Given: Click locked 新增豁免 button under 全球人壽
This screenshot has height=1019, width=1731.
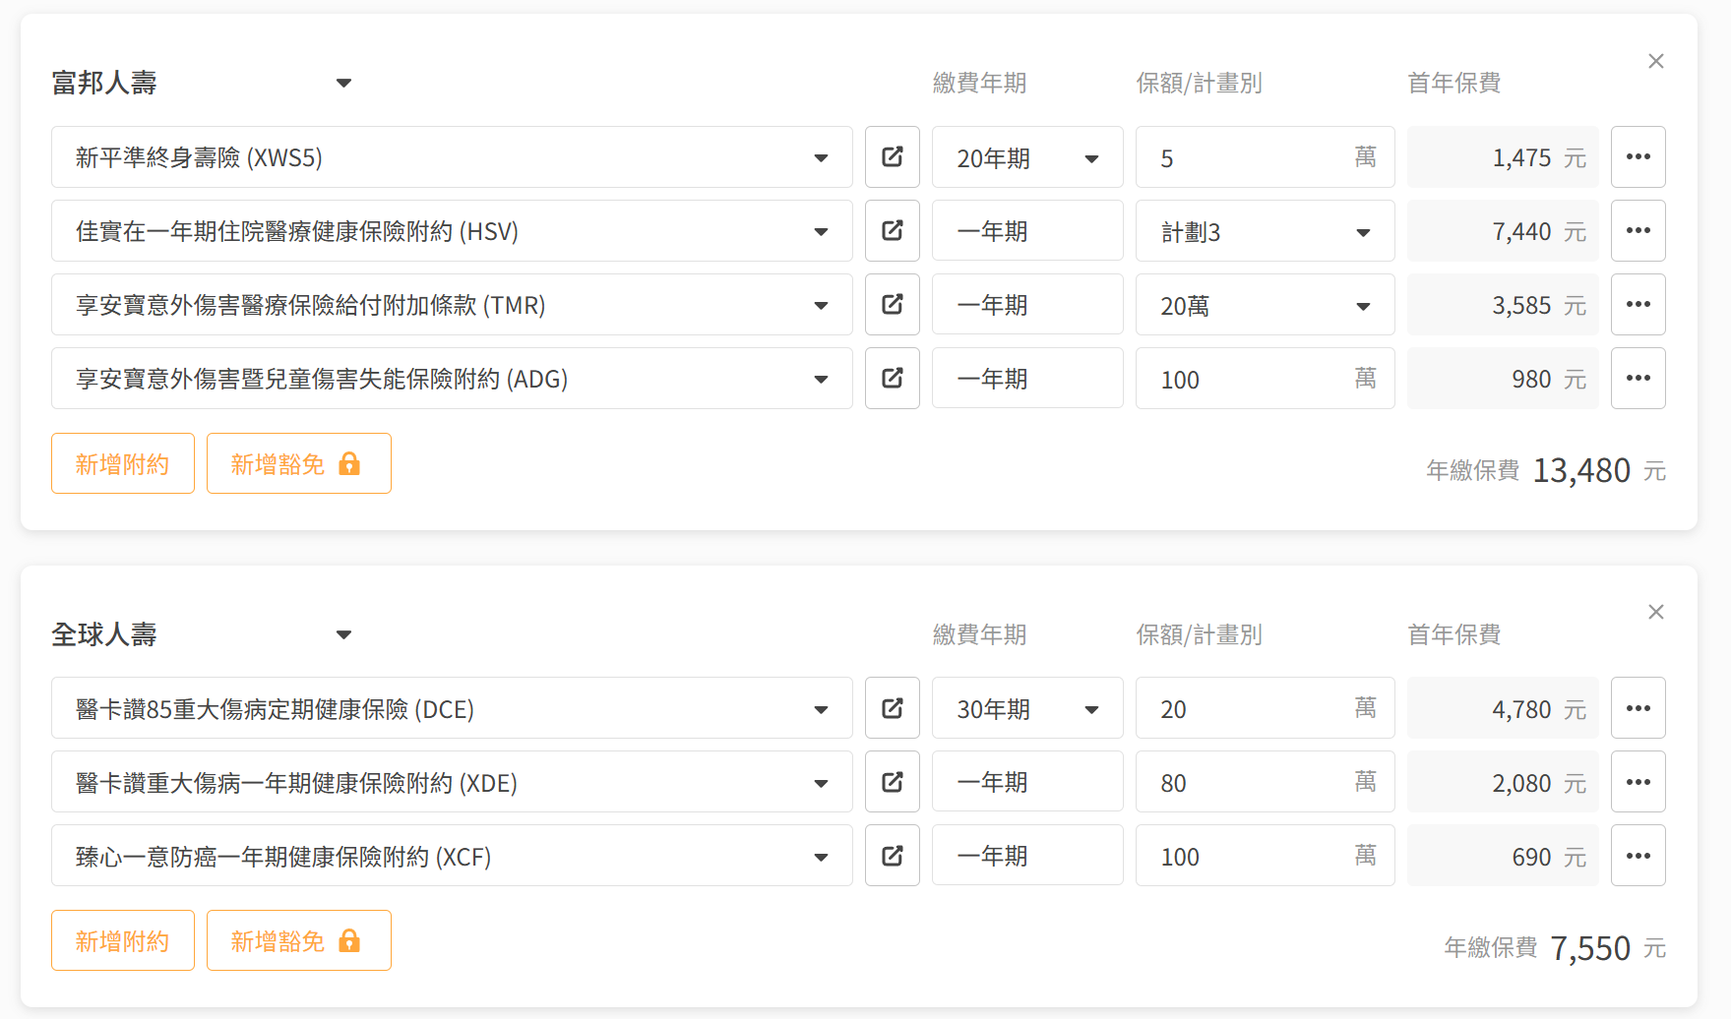Looking at the screenshot, I should [298, 940].
